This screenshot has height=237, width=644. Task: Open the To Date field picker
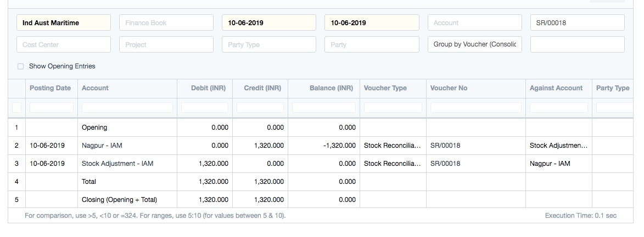(x=371, y=23)
